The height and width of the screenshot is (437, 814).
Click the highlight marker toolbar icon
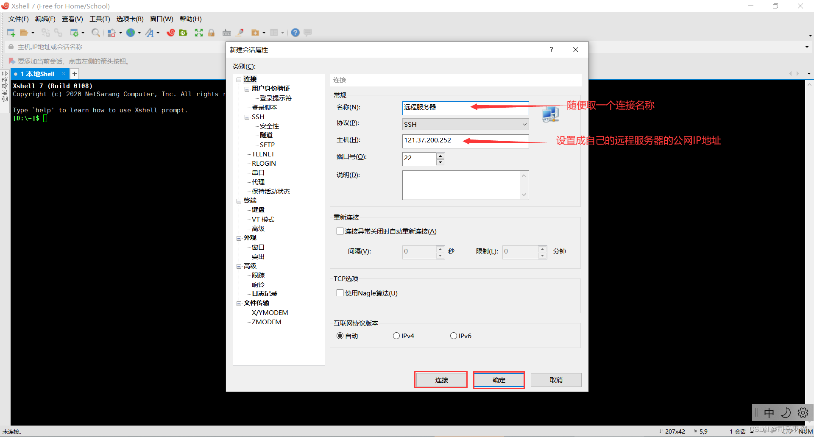[240, 33]
